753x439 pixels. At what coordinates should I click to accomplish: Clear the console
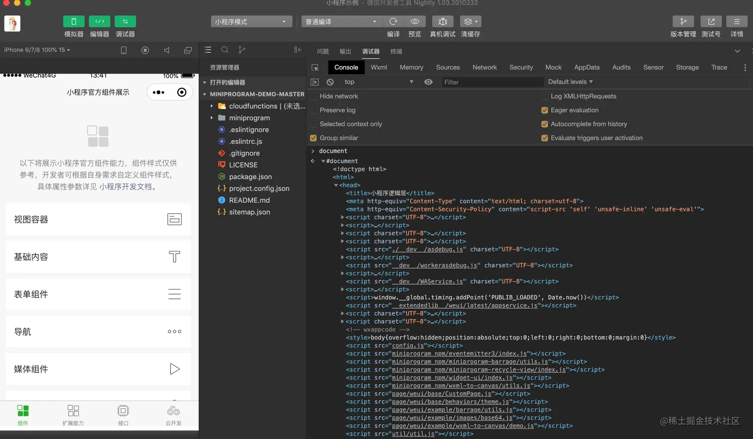[x=330, y=82]
